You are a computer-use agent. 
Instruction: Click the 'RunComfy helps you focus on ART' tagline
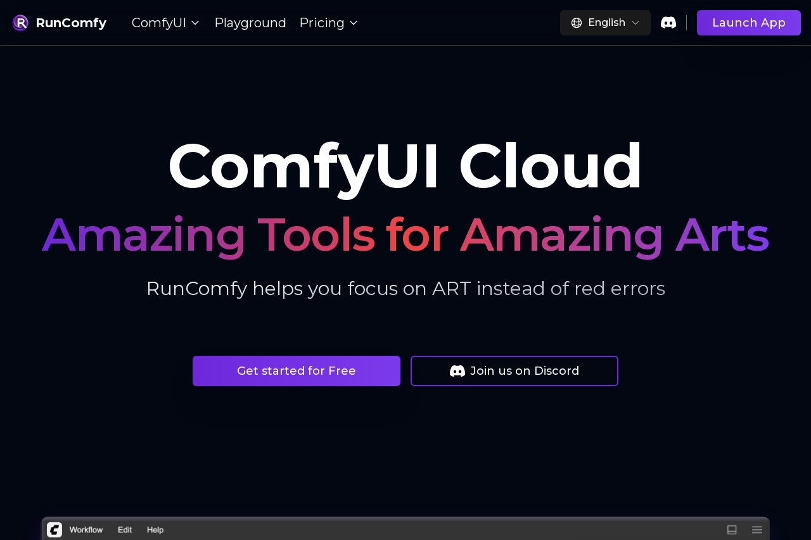coord(405,289)
